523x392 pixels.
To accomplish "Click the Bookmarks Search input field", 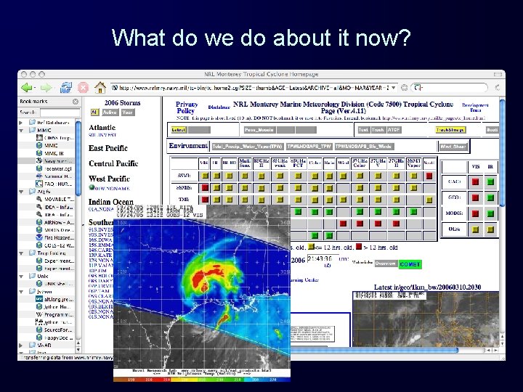I will [60, 113].
